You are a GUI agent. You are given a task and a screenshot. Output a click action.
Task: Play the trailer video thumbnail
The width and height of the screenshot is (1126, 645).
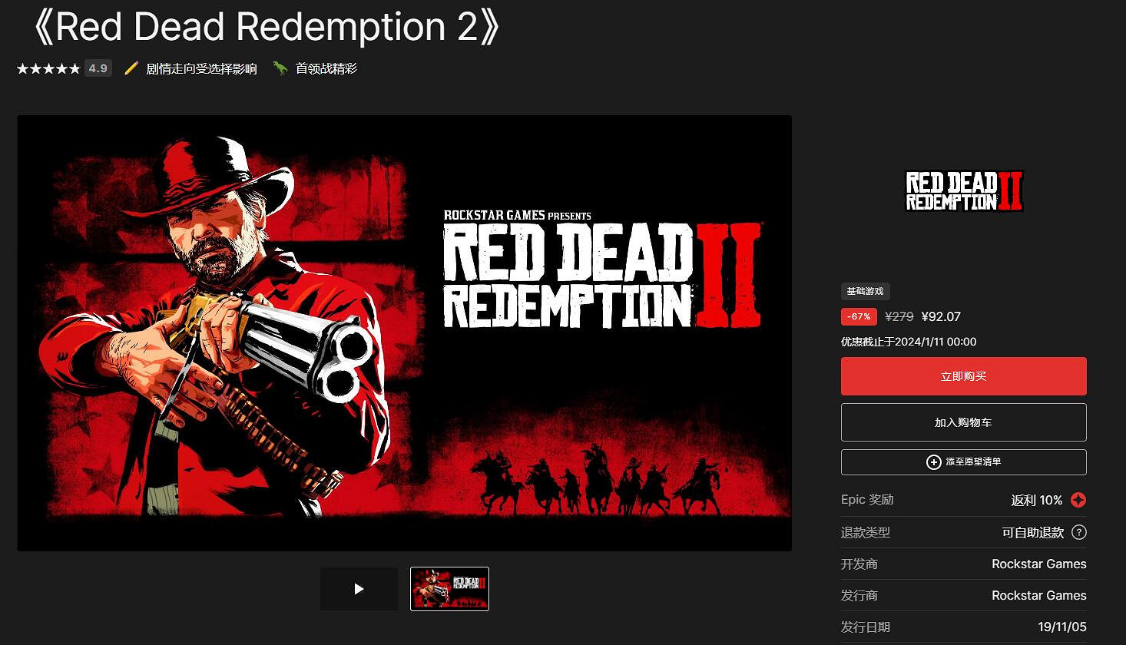[359, 589]
